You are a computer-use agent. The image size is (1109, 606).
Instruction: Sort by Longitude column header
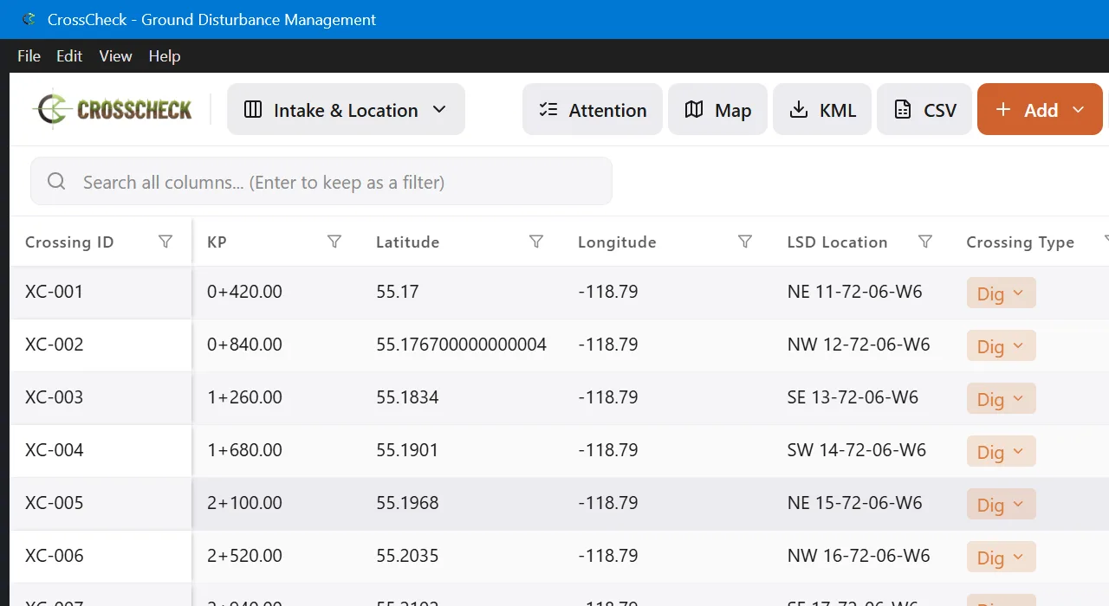[617, 242]
